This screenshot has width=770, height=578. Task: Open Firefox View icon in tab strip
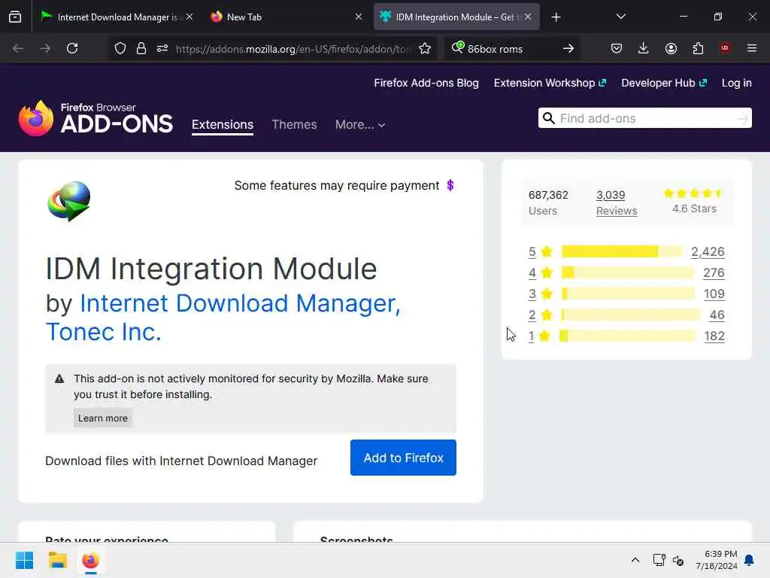[15, 17]
